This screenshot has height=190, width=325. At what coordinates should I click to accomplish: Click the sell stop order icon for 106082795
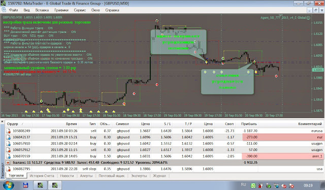(8, 169)
